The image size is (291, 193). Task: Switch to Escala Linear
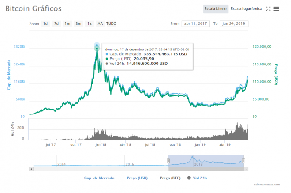tap(216, 9)
